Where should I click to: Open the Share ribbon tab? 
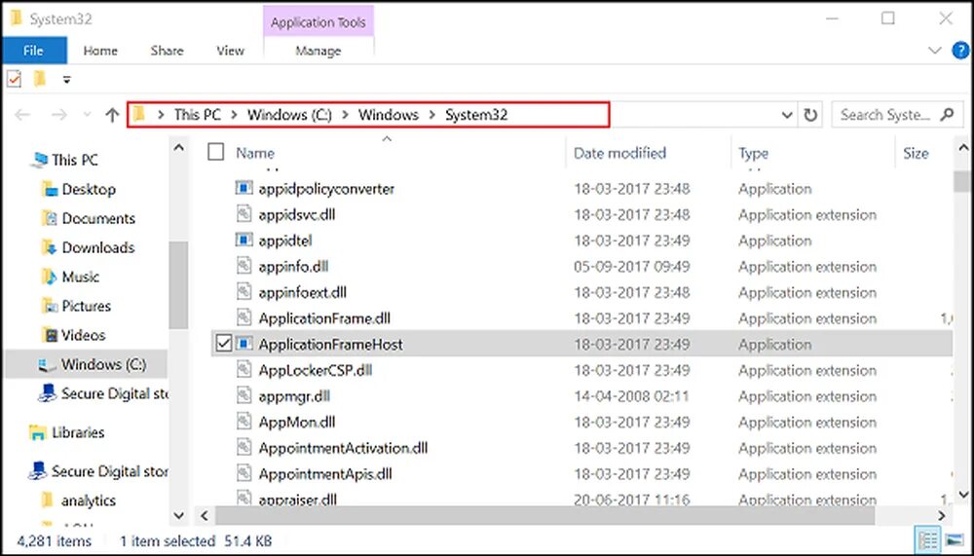(167, 51)
